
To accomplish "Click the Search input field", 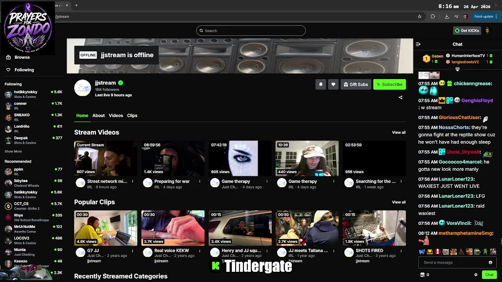I will [x=251, y=31].
